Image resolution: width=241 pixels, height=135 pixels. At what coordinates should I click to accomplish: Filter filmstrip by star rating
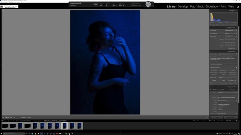pyautogui.click(x=212, y=121)
